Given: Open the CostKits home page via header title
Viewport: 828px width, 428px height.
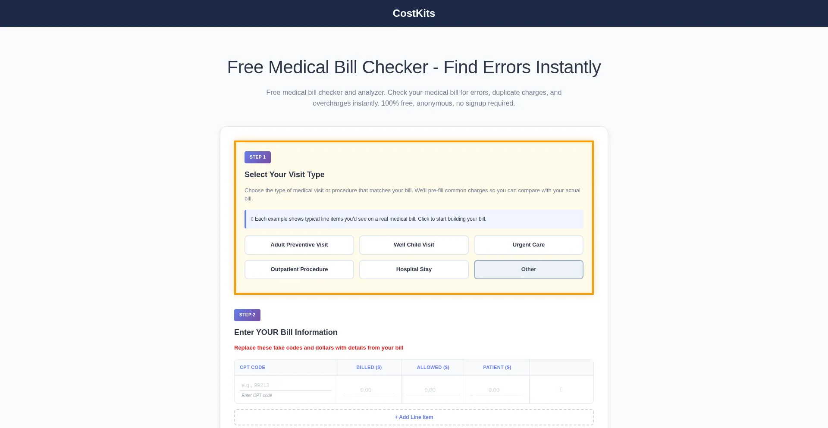Looking at the screenshot, I should [413, 13].
